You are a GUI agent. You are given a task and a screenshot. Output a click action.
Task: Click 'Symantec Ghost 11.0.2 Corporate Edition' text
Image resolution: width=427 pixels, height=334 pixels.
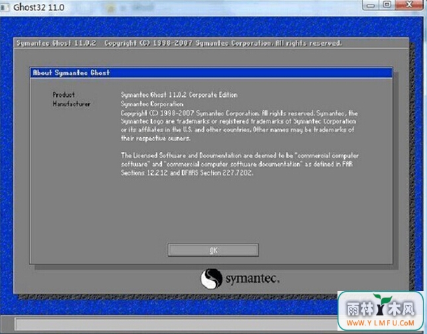pos(179,95)
